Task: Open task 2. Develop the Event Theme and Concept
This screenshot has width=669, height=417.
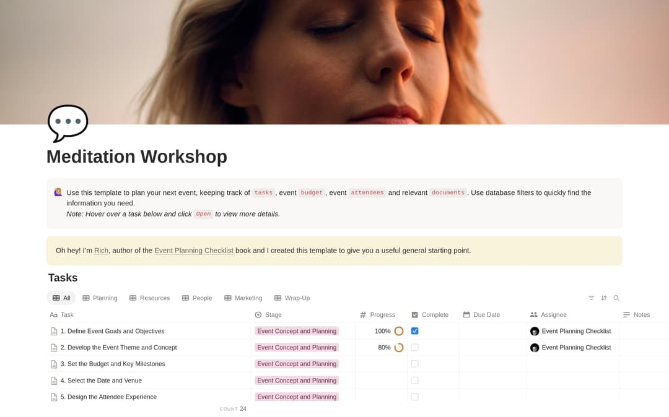Action: pos(118,348)
